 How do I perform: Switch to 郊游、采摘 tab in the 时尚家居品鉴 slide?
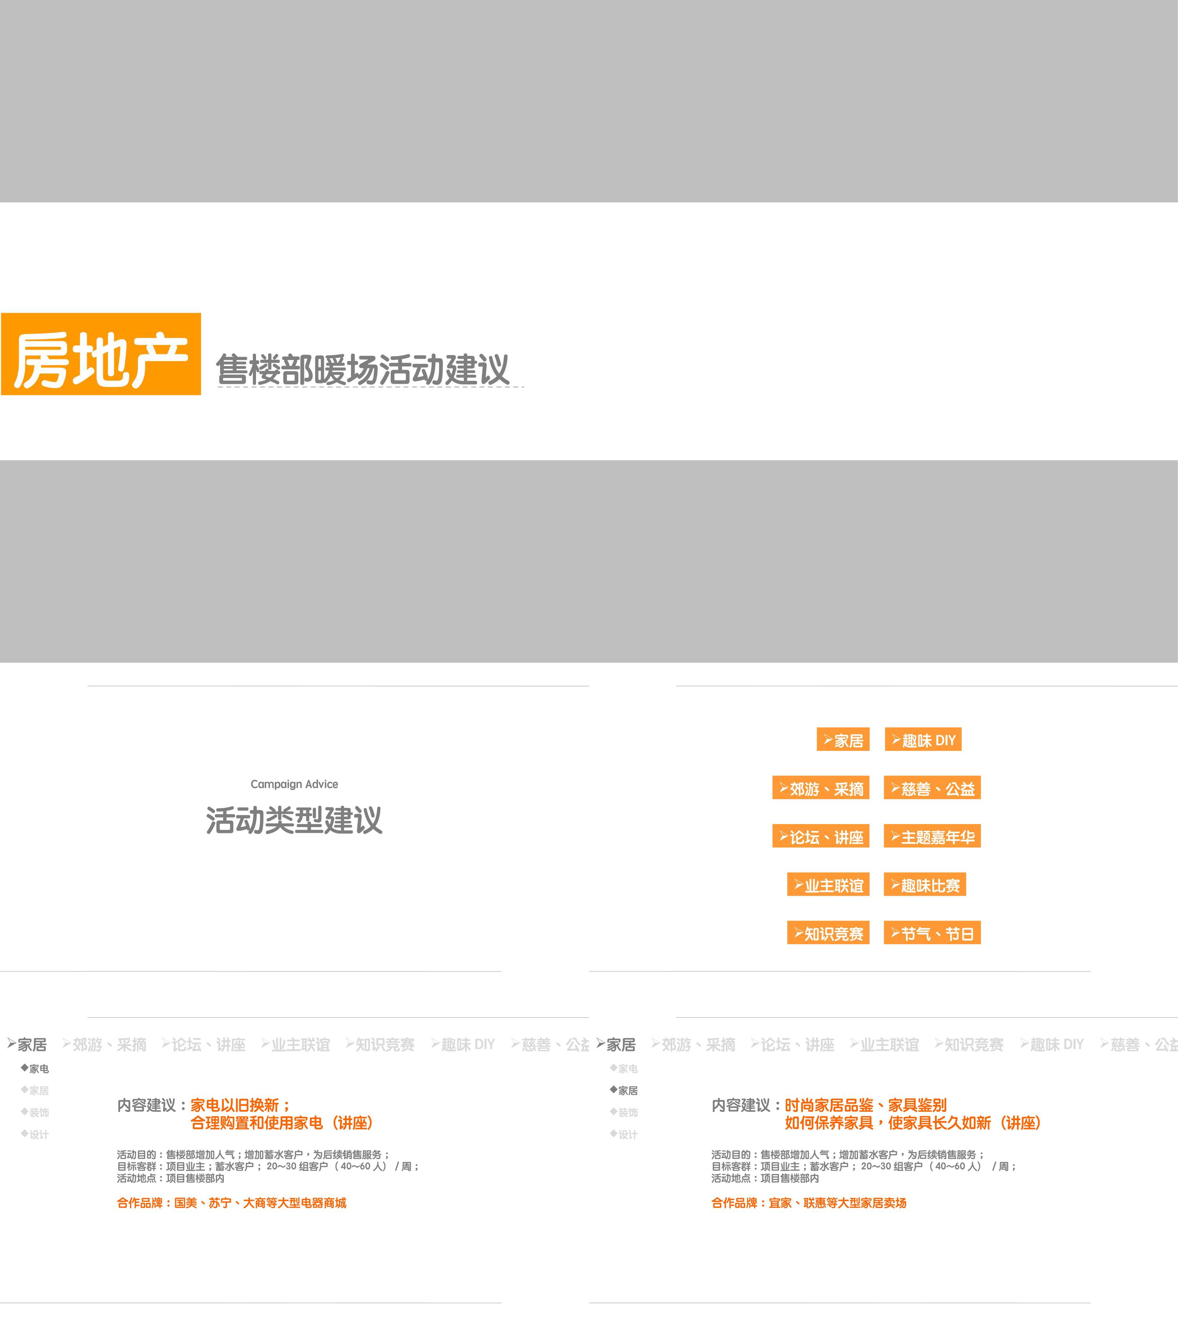click(693, 1044)
